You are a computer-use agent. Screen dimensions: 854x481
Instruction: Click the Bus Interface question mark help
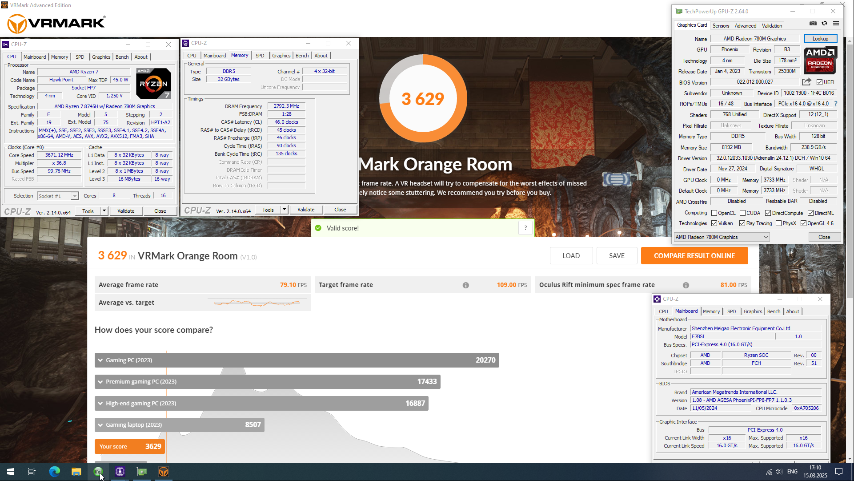point(836,104)
